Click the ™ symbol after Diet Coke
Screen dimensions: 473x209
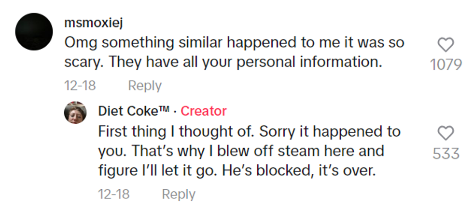point(165,109)
